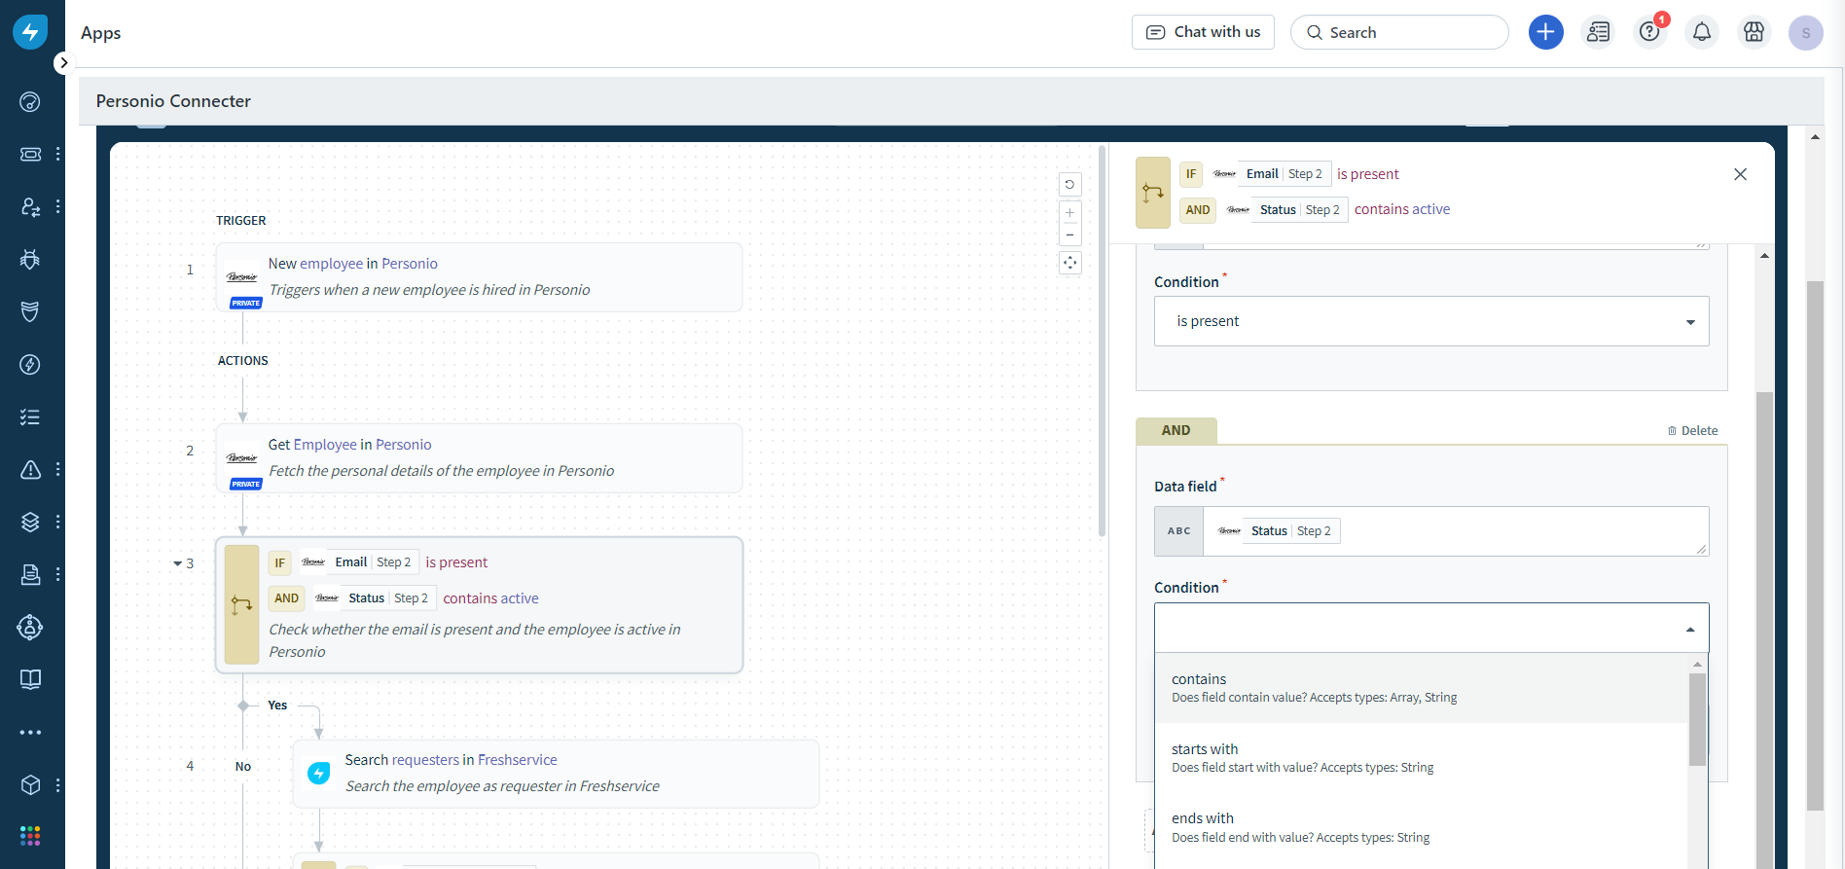Click the 'Employee' link in step 2

pyautogui.click(x=325, y=445)
